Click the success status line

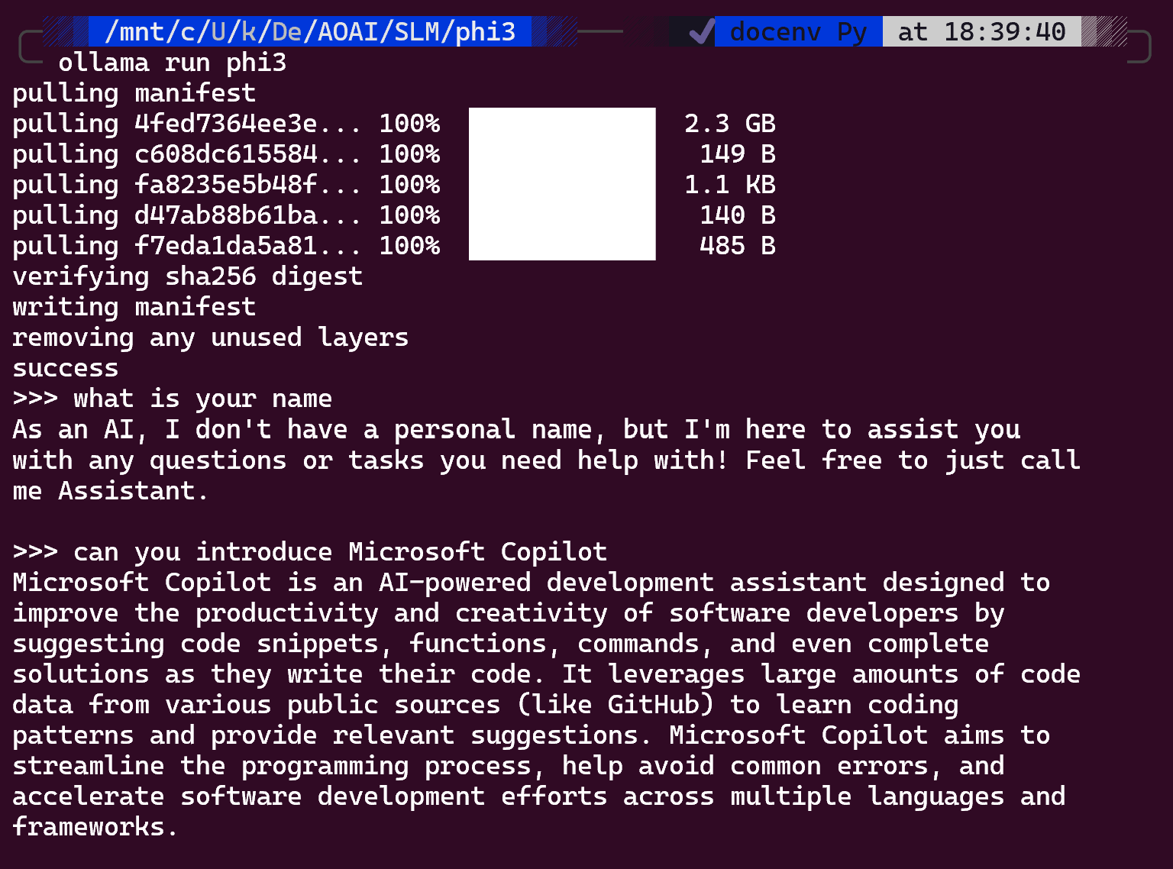coord(66,369)
